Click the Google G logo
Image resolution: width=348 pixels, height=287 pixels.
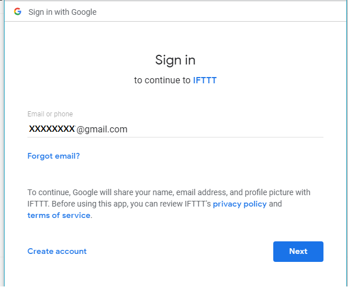[x=18, y=11]
